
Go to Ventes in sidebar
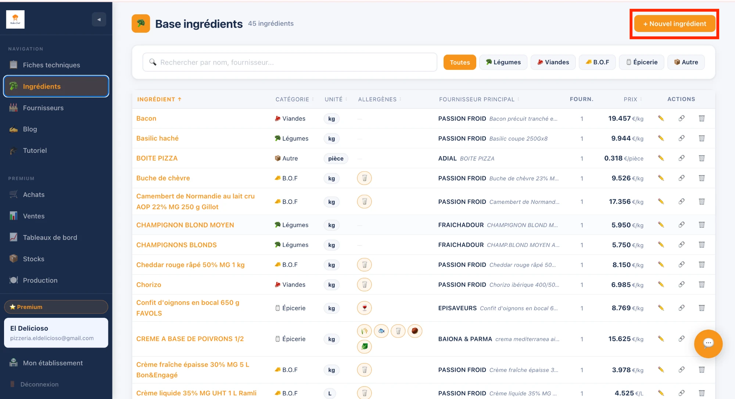point(56,216)
